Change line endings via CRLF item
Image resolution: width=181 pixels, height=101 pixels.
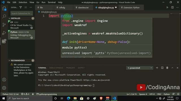click(159, 94)
